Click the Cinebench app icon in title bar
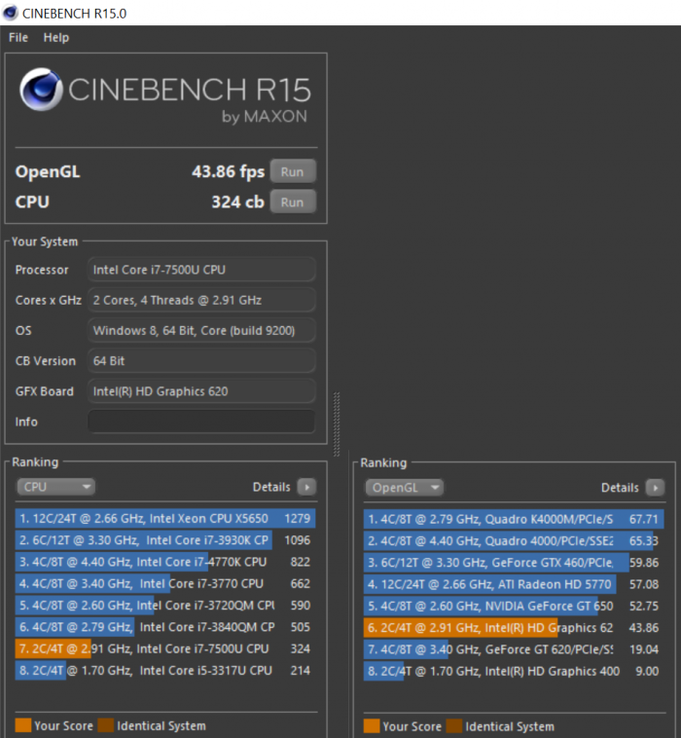Viewport: 681px width, 738px height. (11, 13)
